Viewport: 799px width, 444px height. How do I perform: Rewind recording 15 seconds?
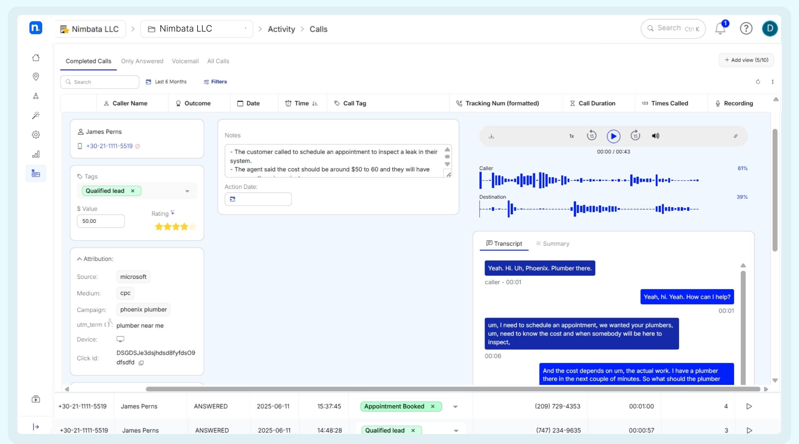click(591, 136)
